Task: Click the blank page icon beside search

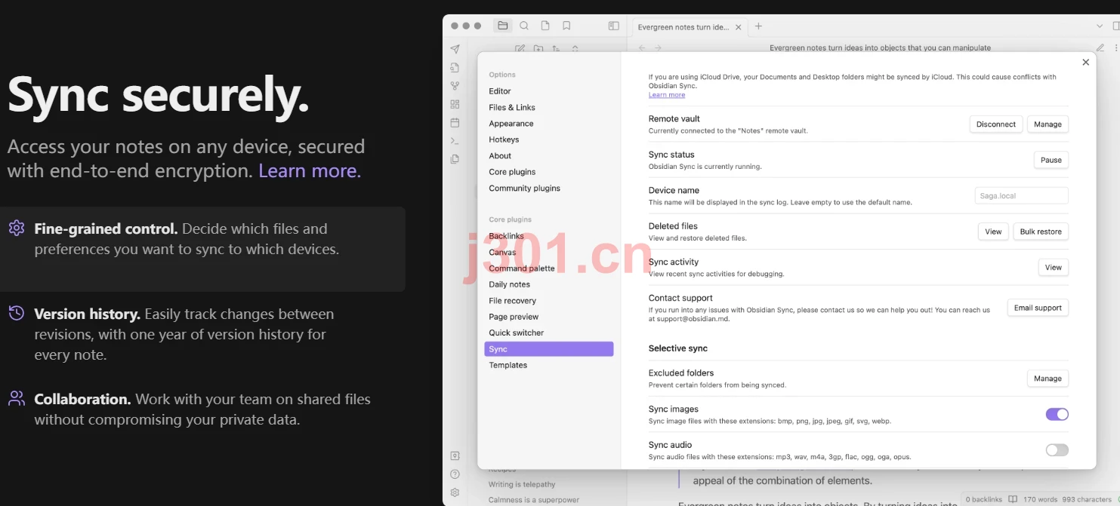Action: (545, 26)
